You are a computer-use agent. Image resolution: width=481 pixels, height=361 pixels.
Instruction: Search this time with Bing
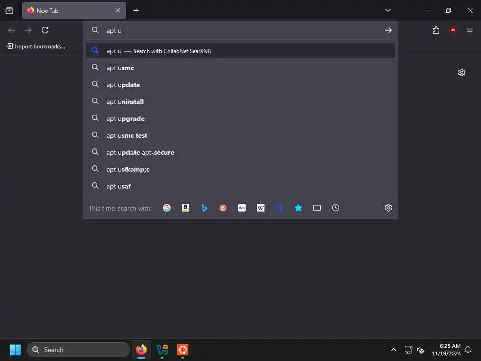[204, 208]
